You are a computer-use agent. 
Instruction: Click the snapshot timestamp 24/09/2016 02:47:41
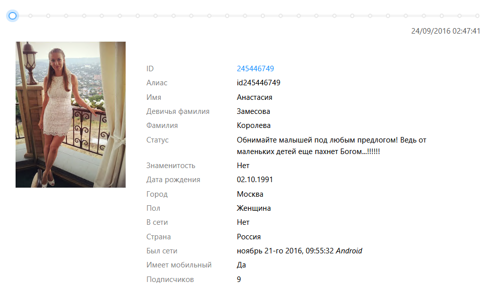pyautogui.click(x=445, y=31)
